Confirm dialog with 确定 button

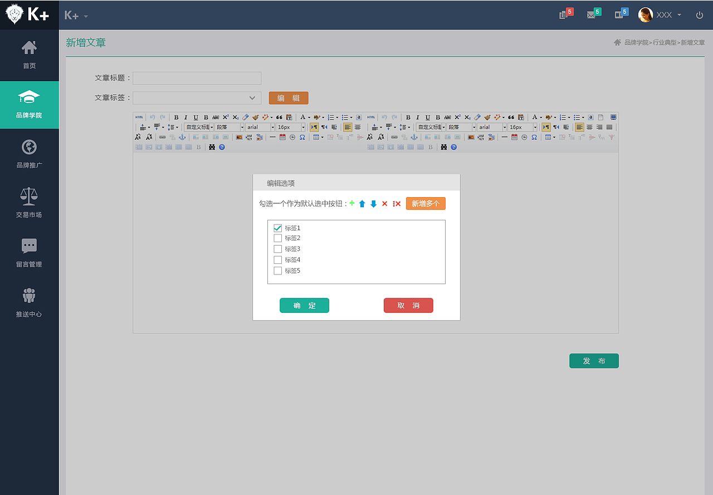pos(304,306)
